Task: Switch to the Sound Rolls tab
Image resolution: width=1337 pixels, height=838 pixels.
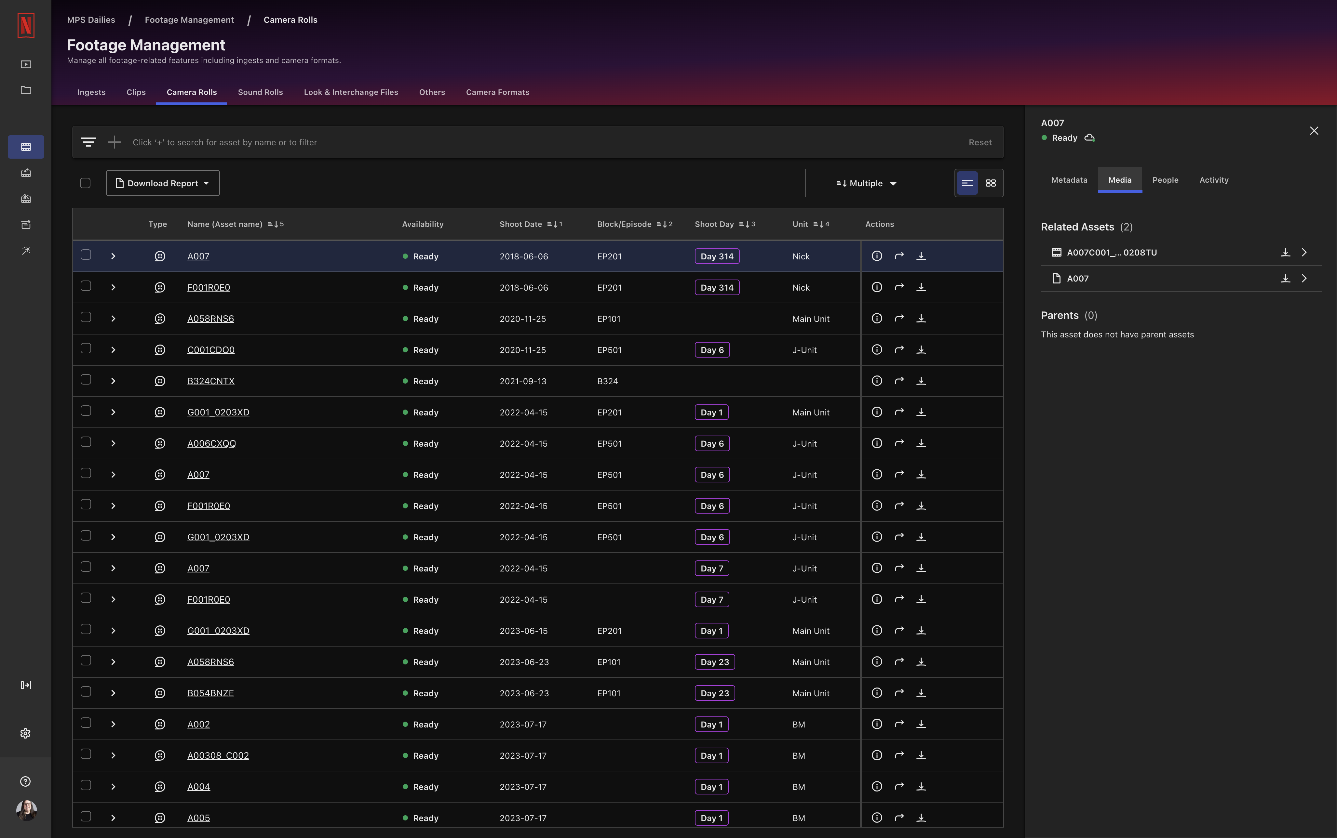Action: [260, 92]
